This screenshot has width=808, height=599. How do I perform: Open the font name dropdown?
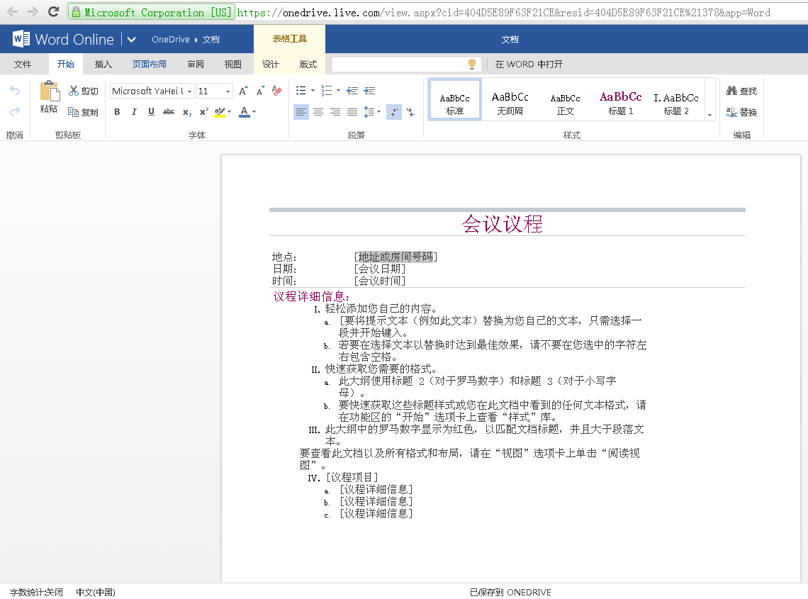190,91
